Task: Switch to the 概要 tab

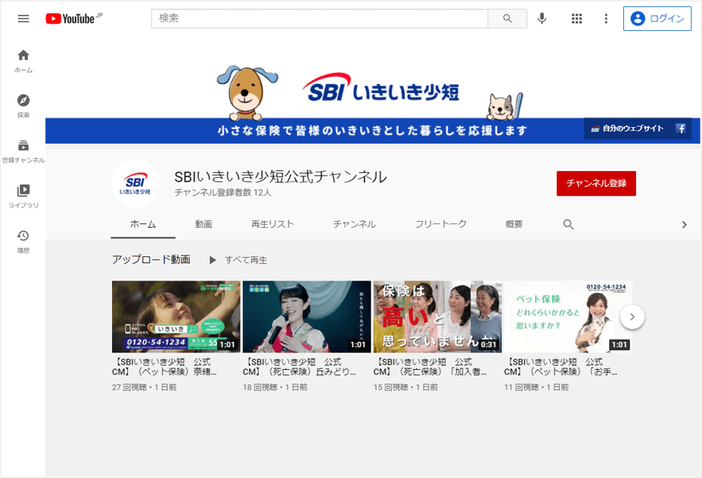Action: coord(514,224)
